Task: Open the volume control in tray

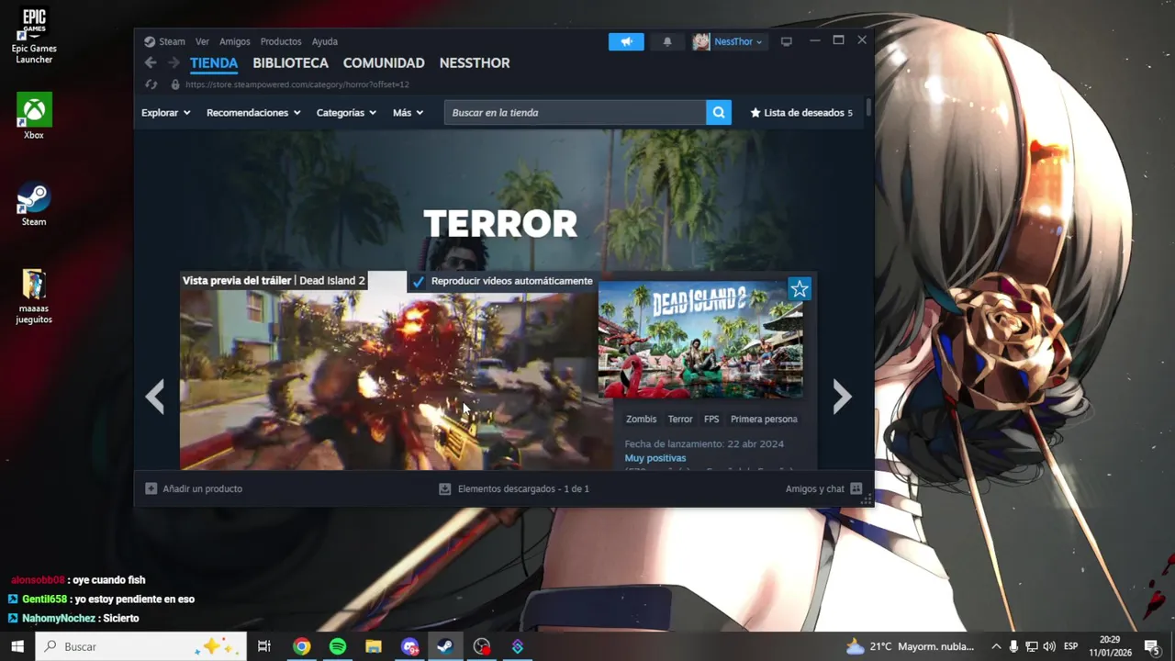Action: (x=1049, y=646)
